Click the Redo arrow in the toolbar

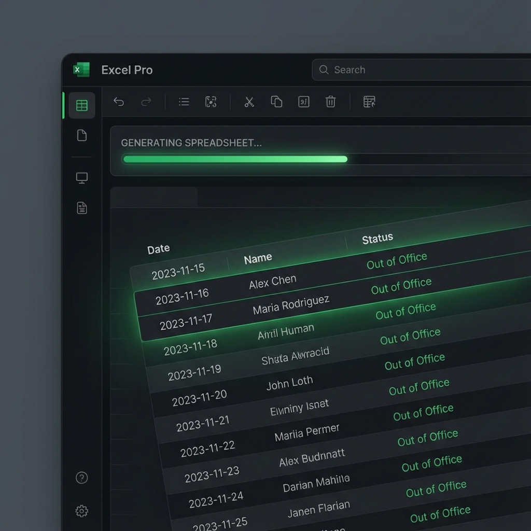pyautogui.click(x=146, y=102)
